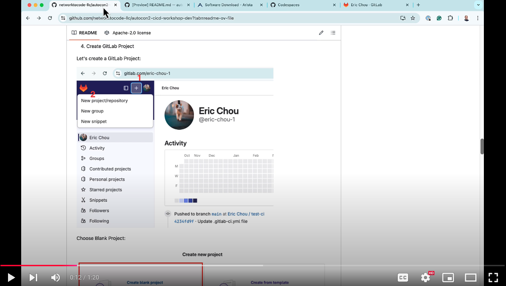The image size is (506, 286).
Task: Click the GitLab sidebar toggle icon
Action: 126,87
